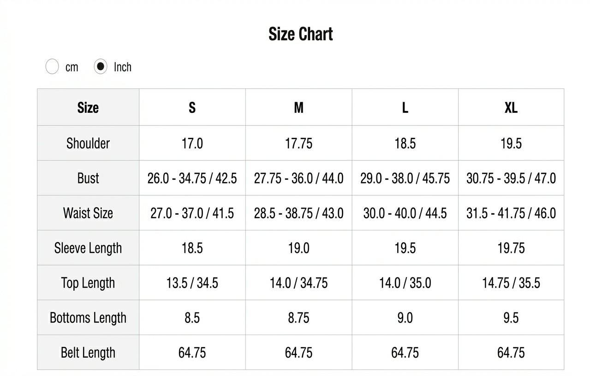
Task: Click the 19.5 sleeve length for L
Action: tap(405, 248)
